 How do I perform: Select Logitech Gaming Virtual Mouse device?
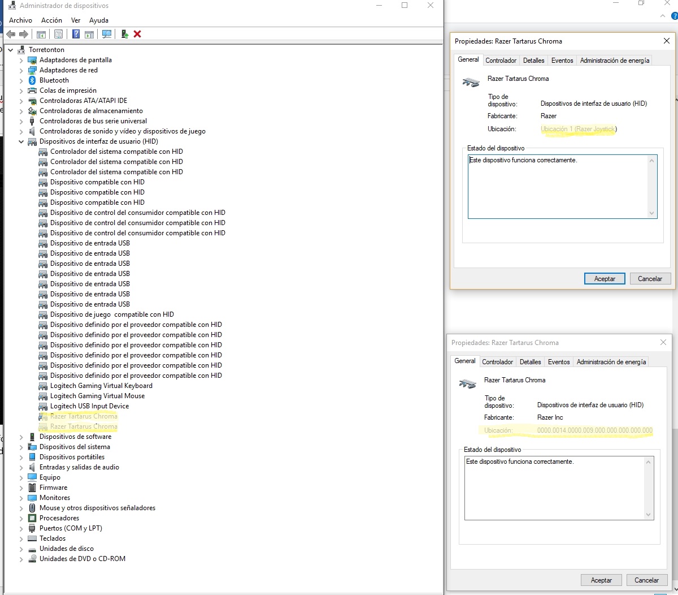97,396
